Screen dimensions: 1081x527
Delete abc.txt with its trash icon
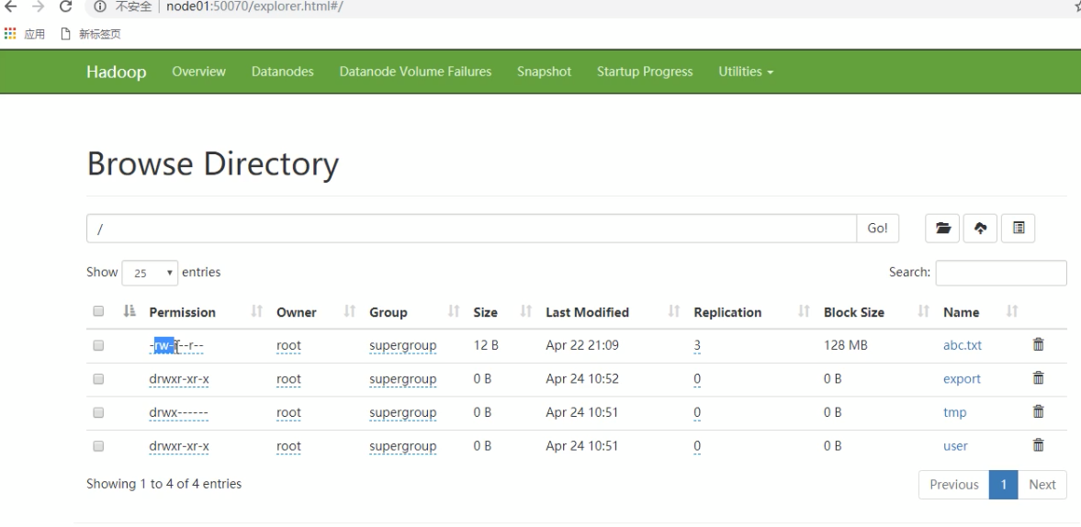pyautogui.click(x=1038, y=344)
